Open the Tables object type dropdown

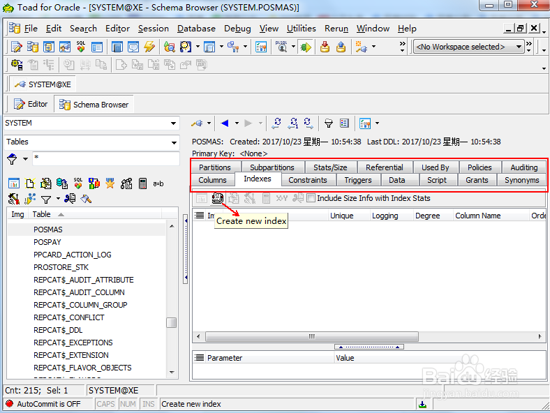[174, 142]
